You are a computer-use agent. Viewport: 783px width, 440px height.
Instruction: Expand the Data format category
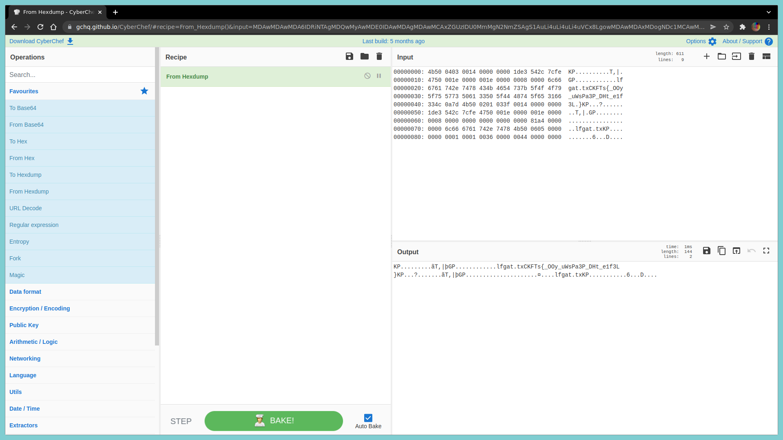25,292
